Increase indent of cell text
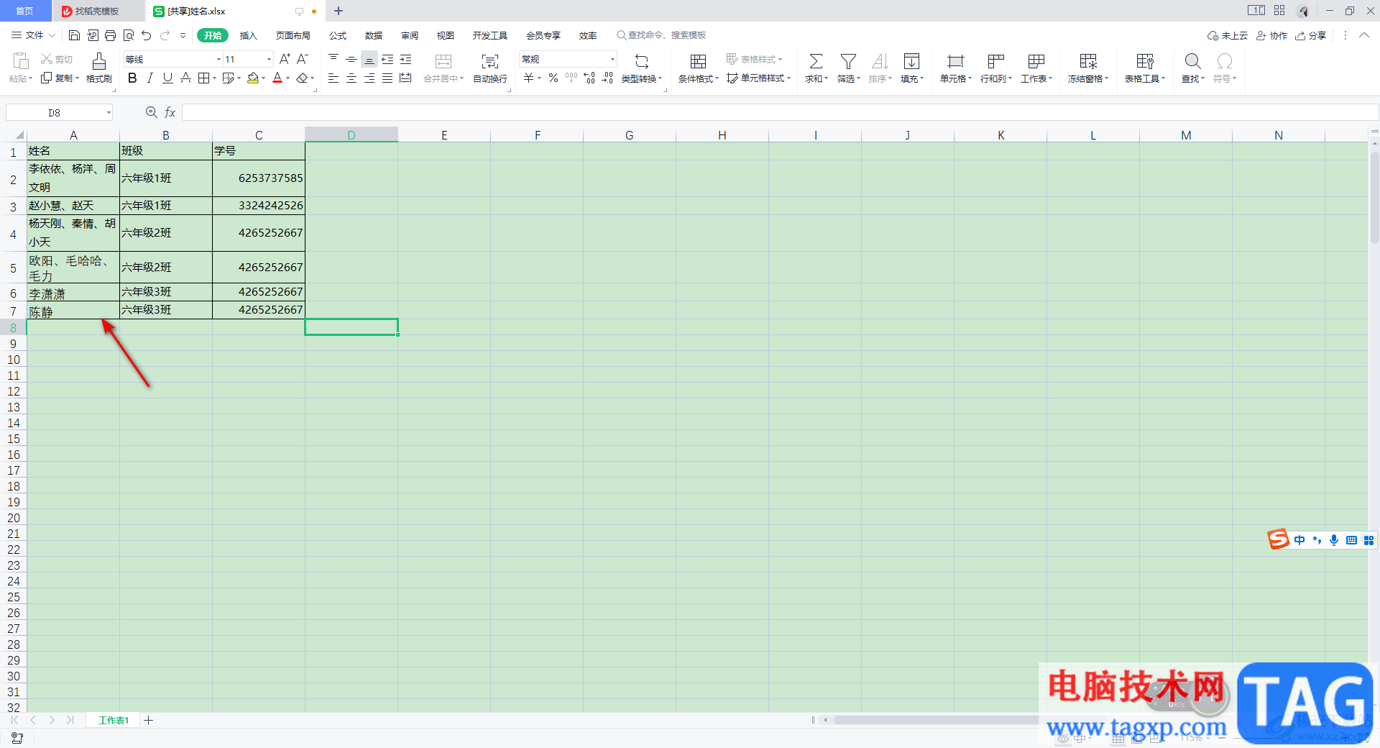Screen dimensions: 1380x748 pos(405,59)
